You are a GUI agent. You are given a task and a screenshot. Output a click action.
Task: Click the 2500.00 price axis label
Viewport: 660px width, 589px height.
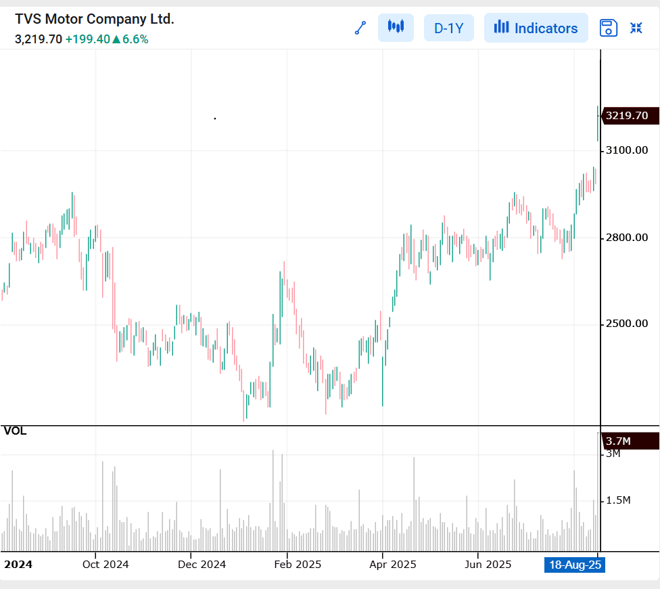click(627, 324)
